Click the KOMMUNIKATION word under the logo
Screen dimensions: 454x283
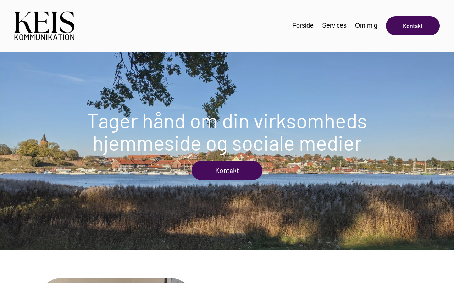[x=44, y=36]
